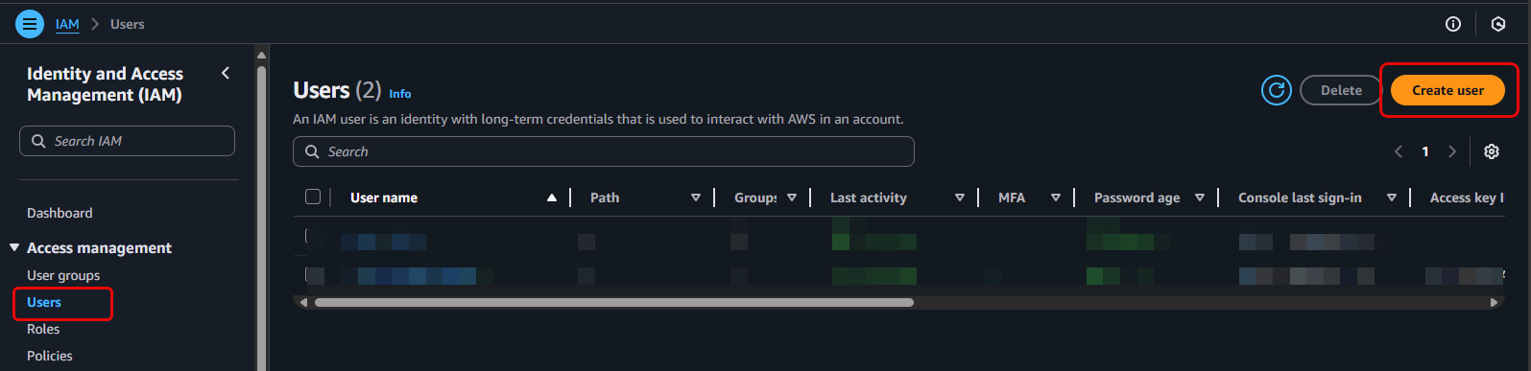Click the Users breadcrumb text
Viewport: 1531px width, 371px height.
(128, 24)
